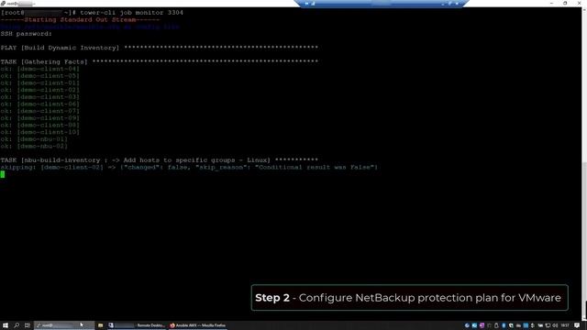The height and width of the screenshot is (330, 587).
Task: Open File Explorer folder icon on taskbar
Action: pyautogui.click(x=100, y=325)
